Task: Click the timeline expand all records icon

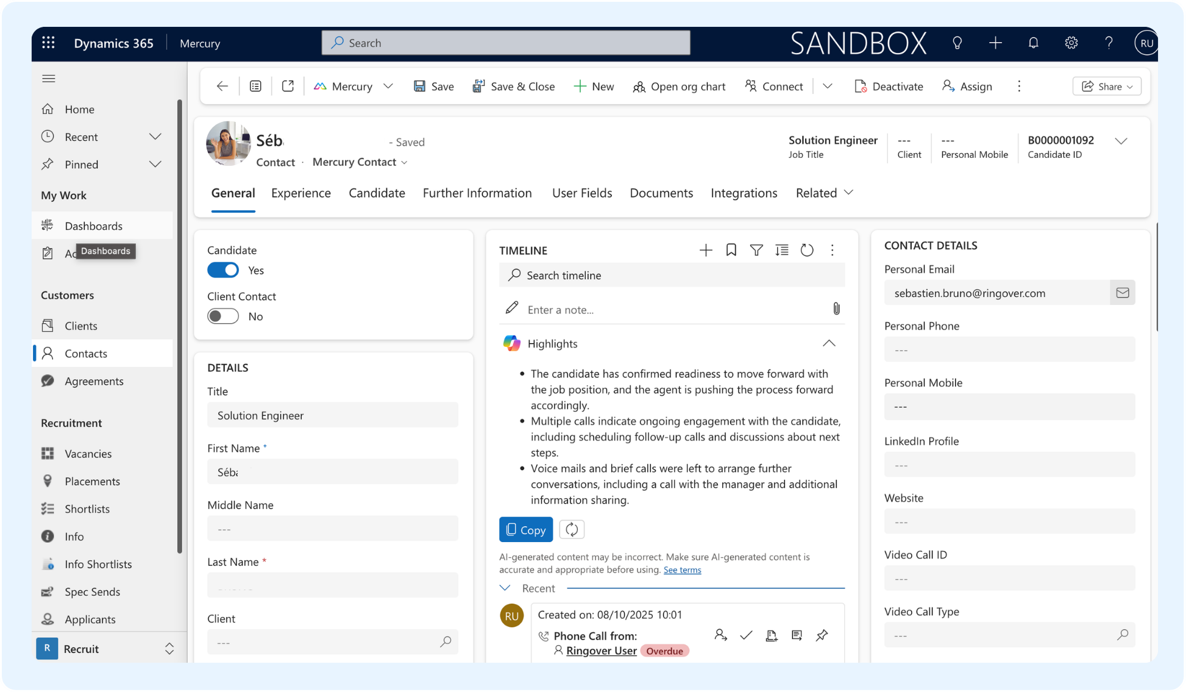Action: pyautogui.click(x=782, y=250)
